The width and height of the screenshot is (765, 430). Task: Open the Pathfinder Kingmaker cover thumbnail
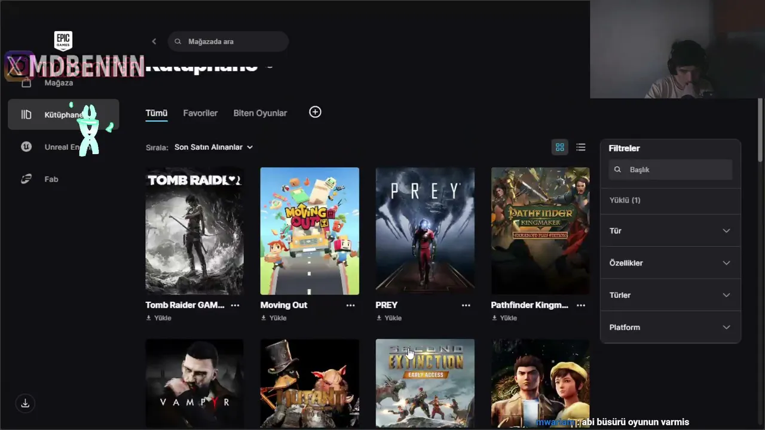[x=540, y=231]
